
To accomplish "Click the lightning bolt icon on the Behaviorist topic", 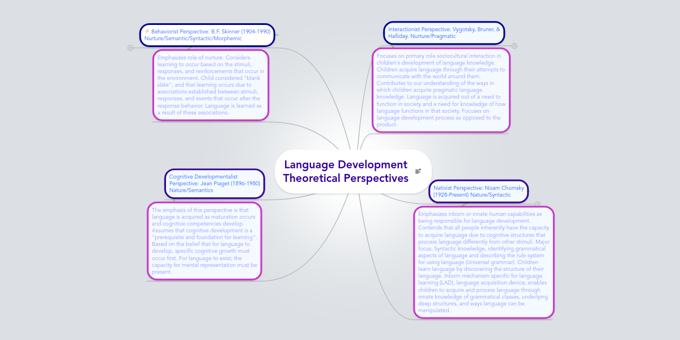I will point(146,31).
